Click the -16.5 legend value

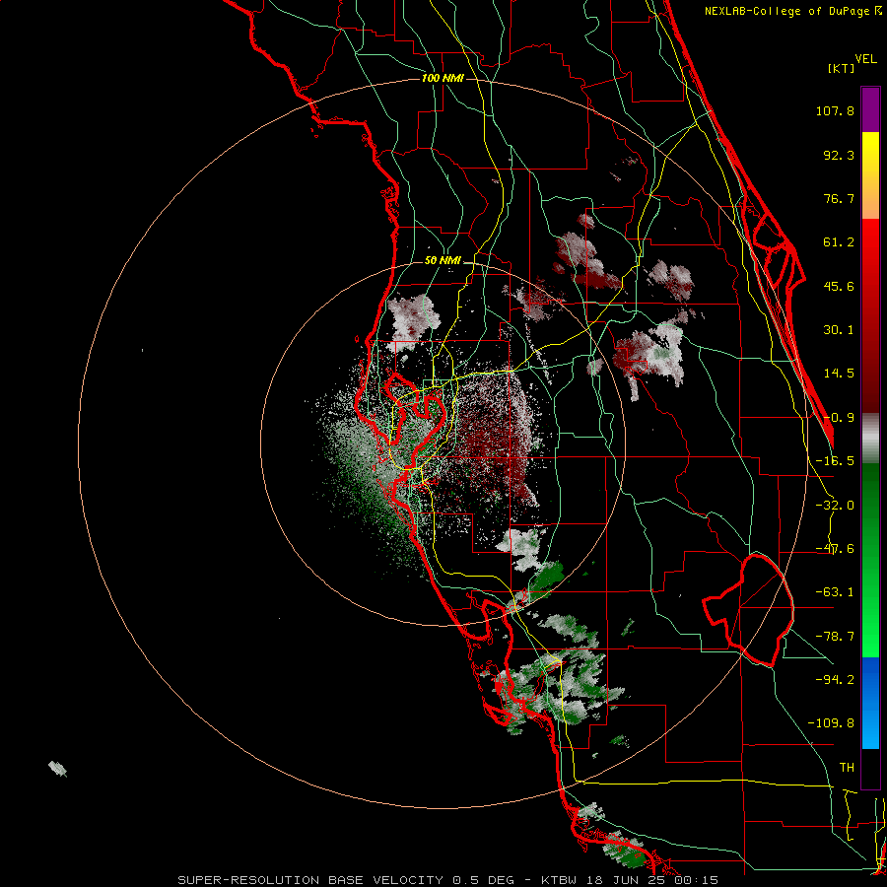coord(835,461)
